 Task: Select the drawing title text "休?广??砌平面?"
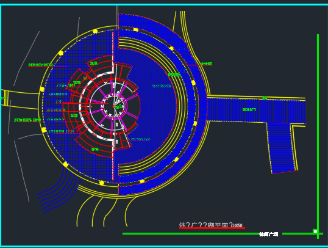click(x=207, y=225)
